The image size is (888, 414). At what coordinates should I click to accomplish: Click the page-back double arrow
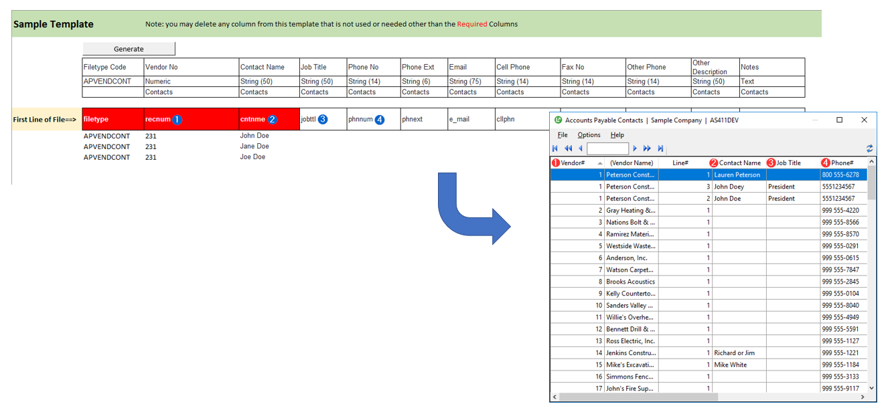click(x=568, y=148)
